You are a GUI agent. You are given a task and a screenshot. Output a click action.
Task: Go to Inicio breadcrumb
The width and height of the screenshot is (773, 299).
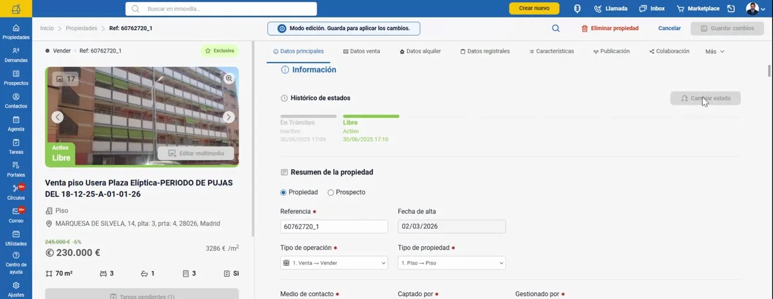pos(47,28)
